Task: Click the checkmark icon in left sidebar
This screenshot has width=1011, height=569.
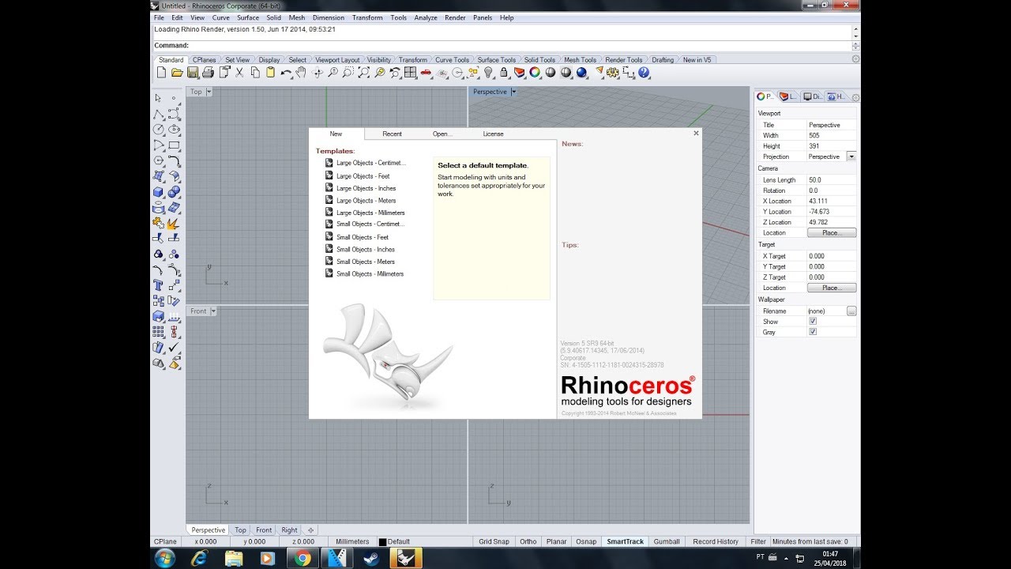Action: click(174, 347)
